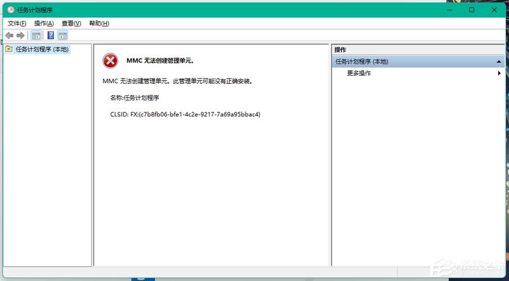Select 任务计划程序 (本地) tree node
Viewport: 509px width, 281px height.
(42, 49)
